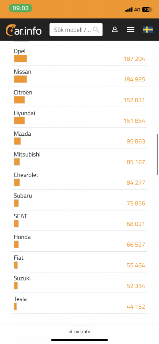Open the hamburger menu
This screenshot has width=159, height=344.
tap(130, 30)
